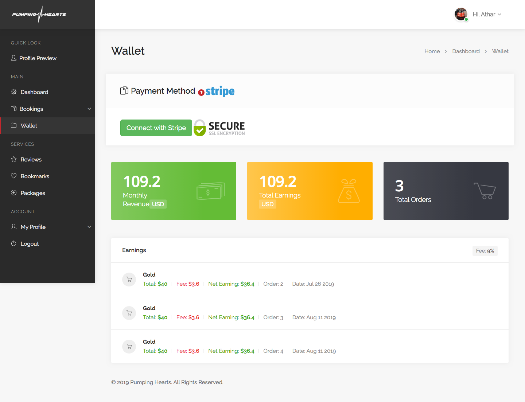Viewport: 525px width, 402px height.
Task: Click Total $40 in Order 2 row
Action: pyautogui.click(x=155, y=284)
